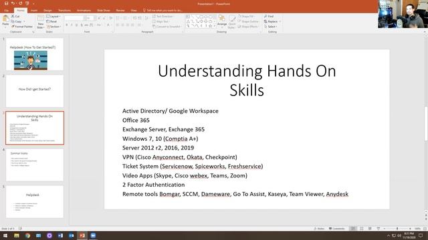
Task: Open the File tab
Action: [6, 11]
